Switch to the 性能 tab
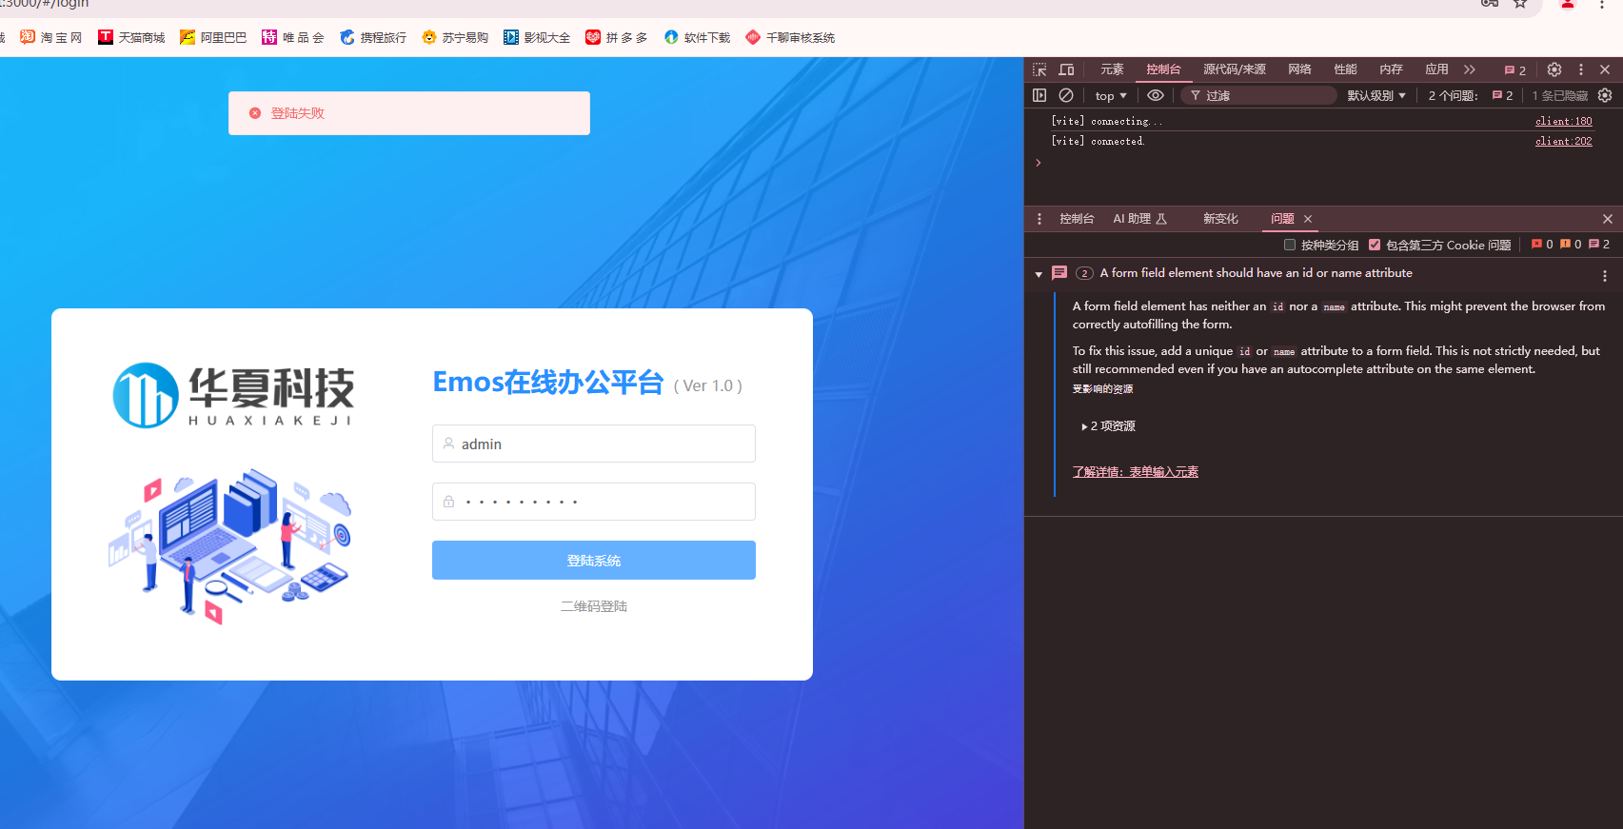Viewport: 1623px width, 829px height. [1345, 69]
